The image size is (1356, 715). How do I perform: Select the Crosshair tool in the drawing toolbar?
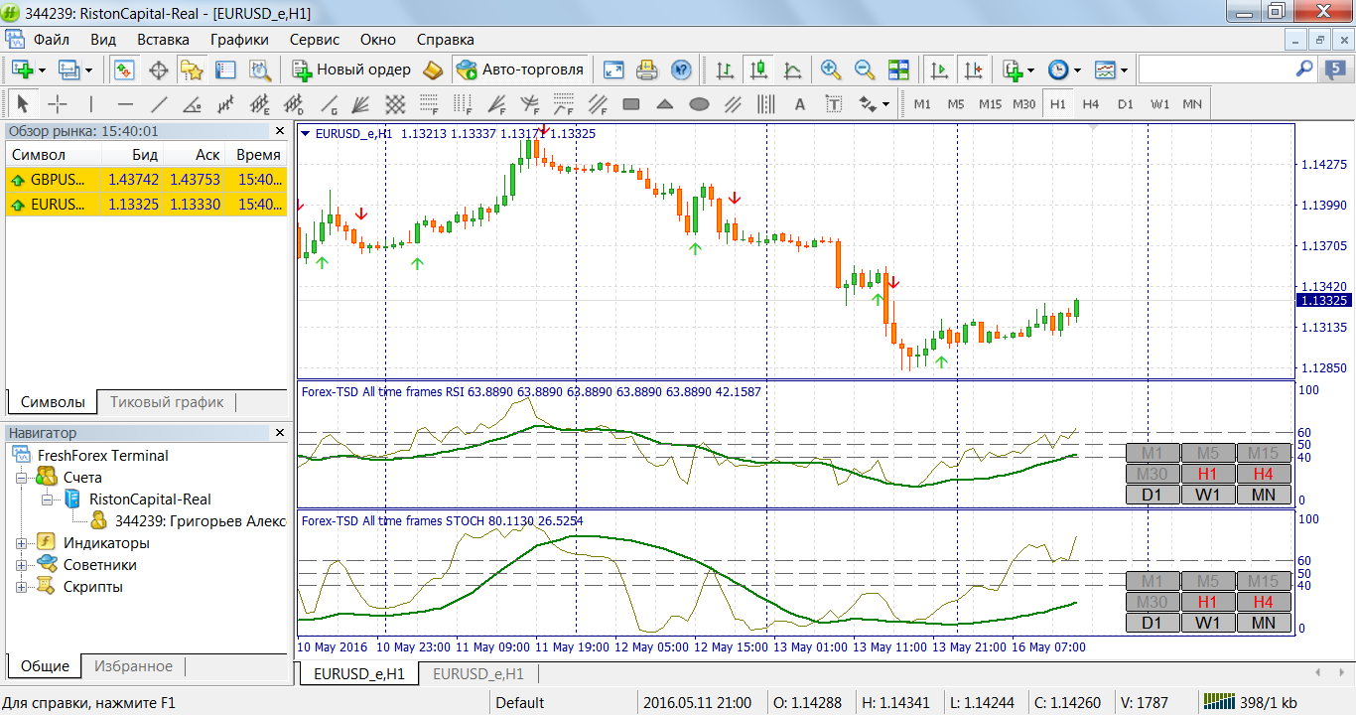click(x=58, y=104)
